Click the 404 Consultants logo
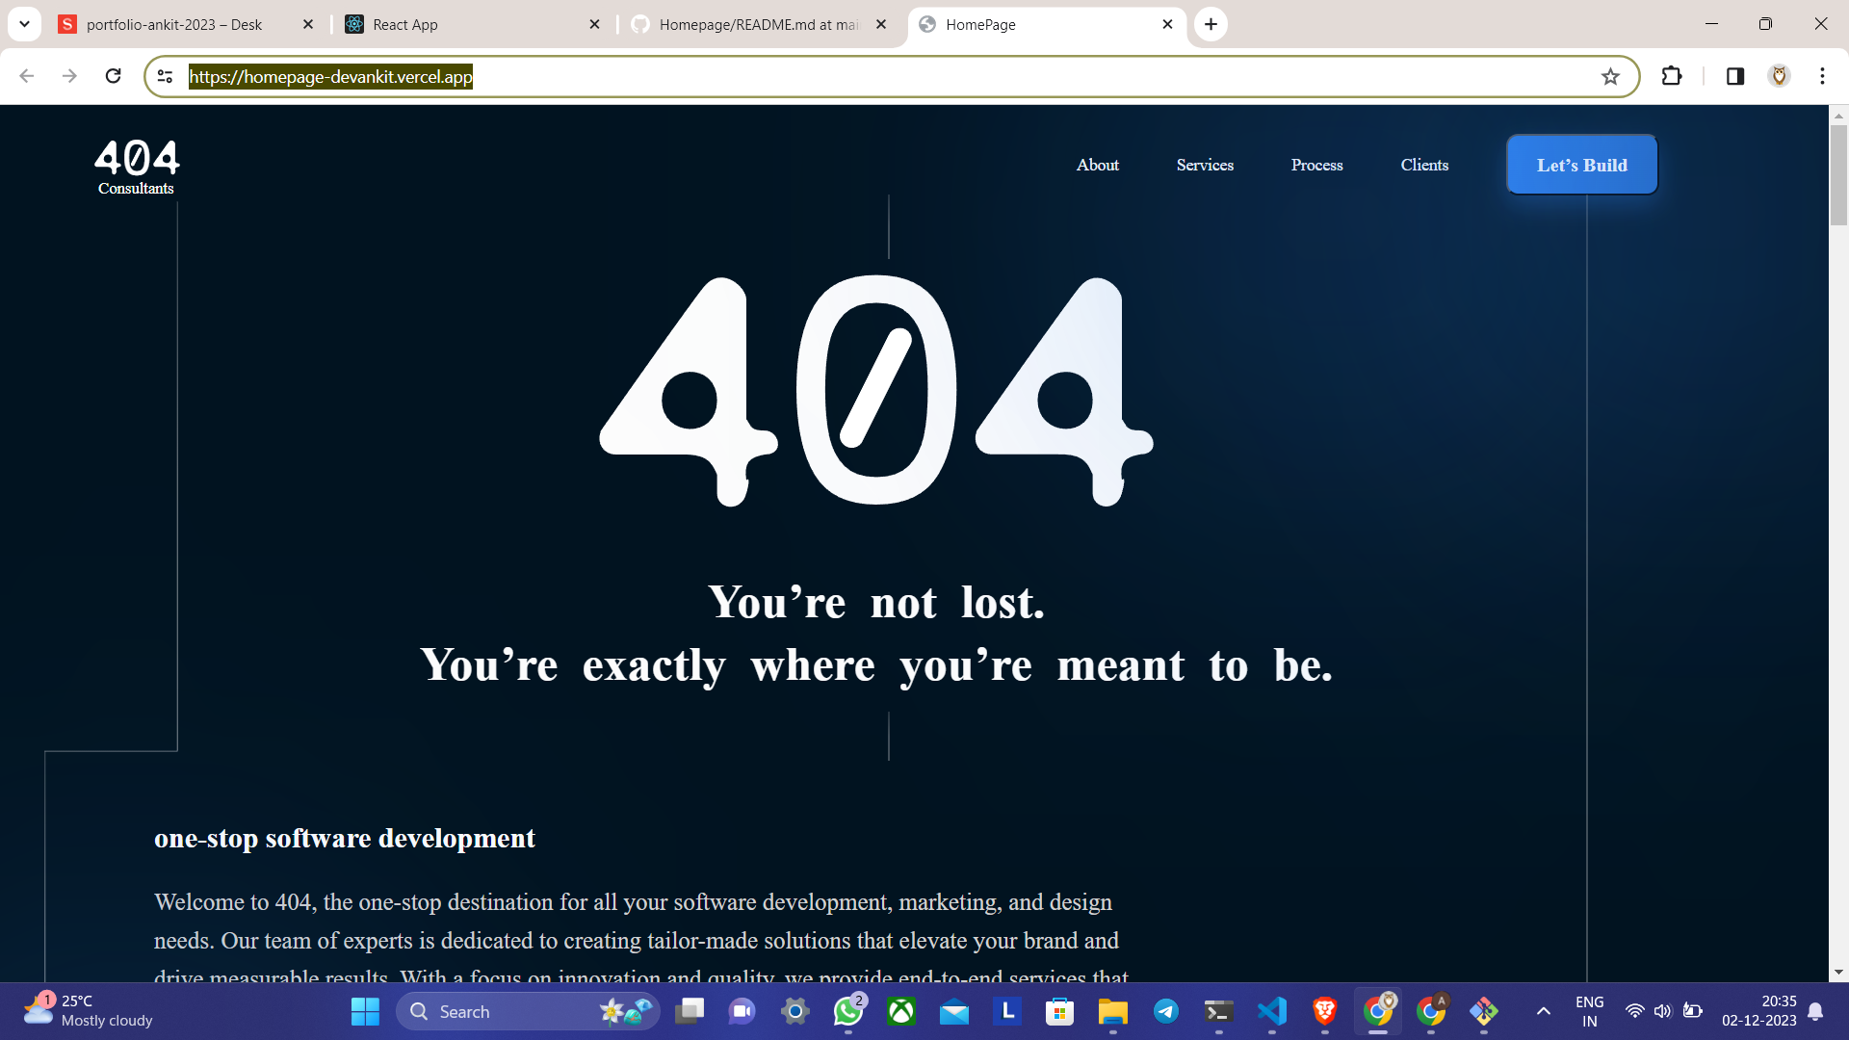 137,168
